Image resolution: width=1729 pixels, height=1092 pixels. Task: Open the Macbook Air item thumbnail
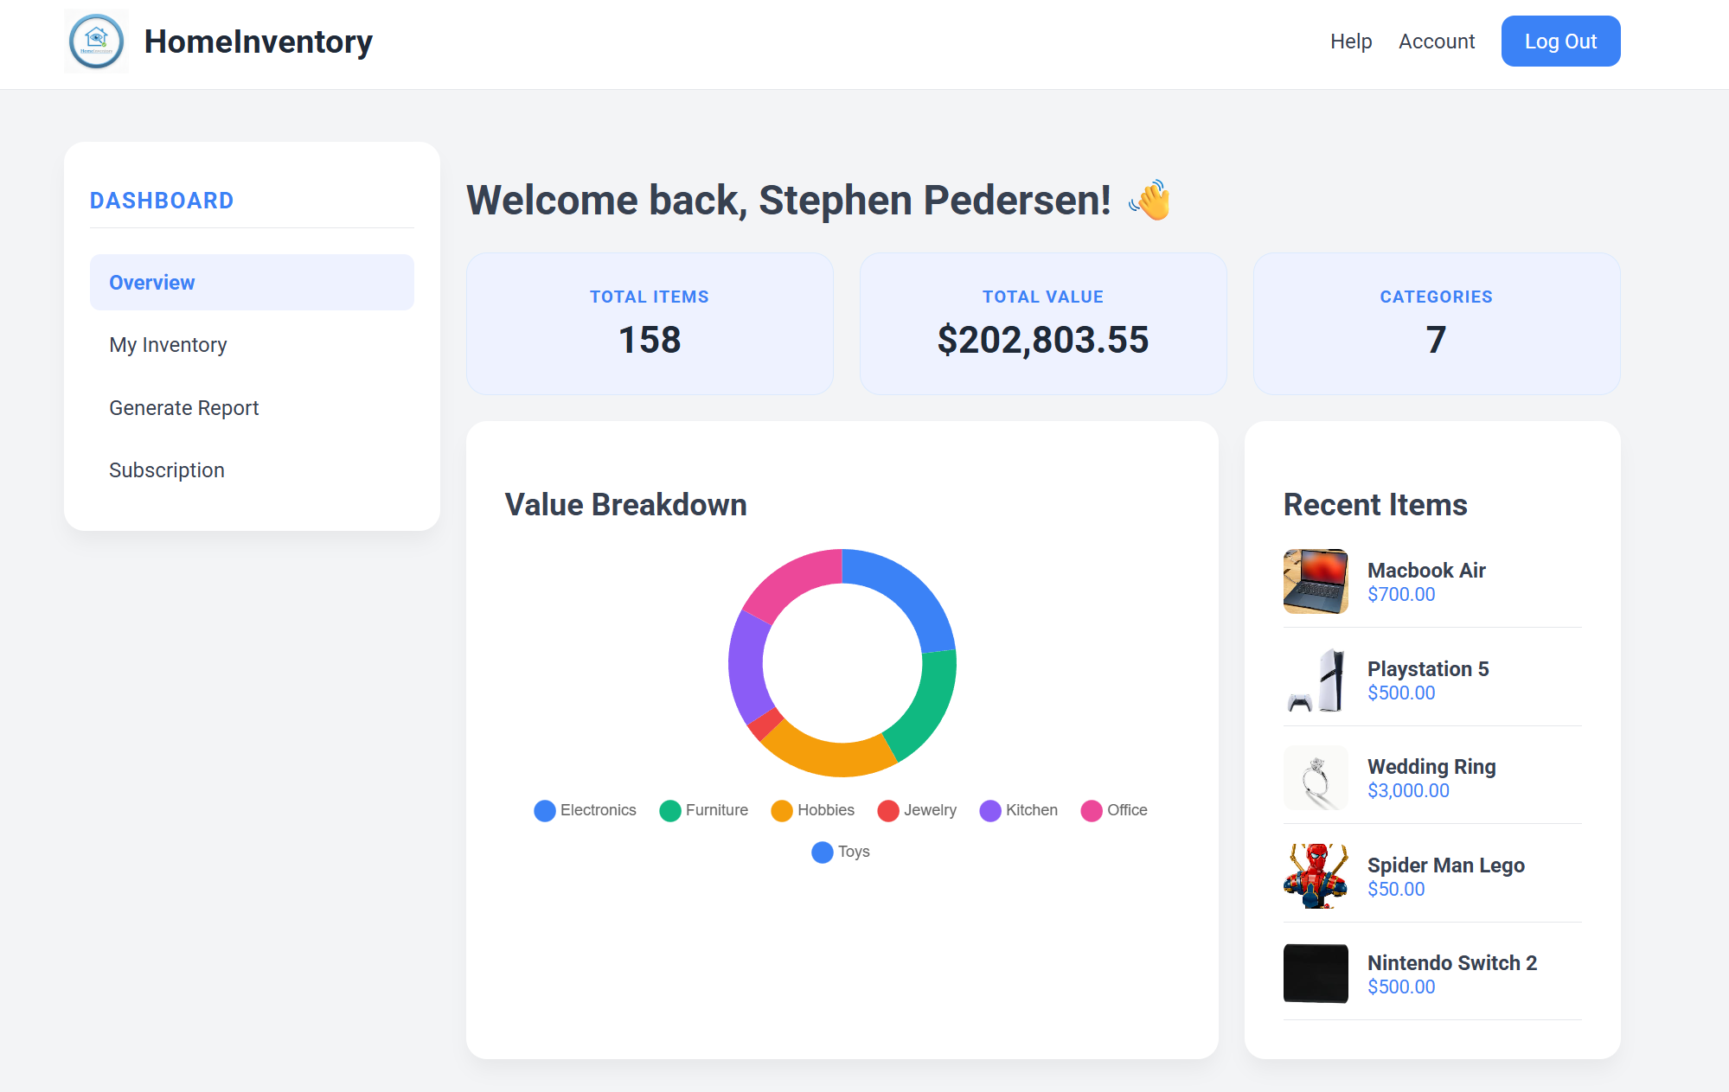tap(1314, 580)
